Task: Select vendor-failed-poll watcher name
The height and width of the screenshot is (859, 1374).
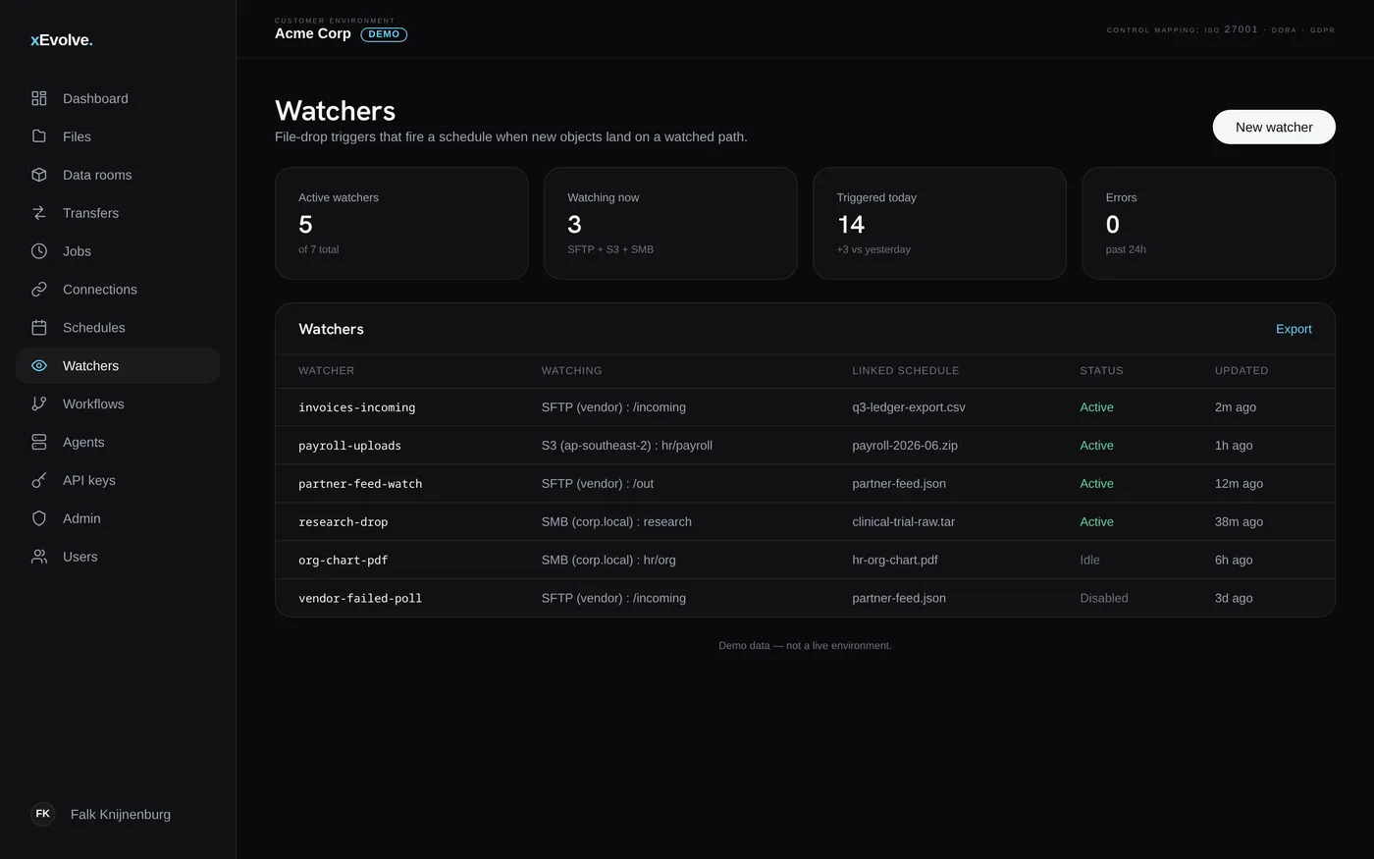Action: coord(360,599)
